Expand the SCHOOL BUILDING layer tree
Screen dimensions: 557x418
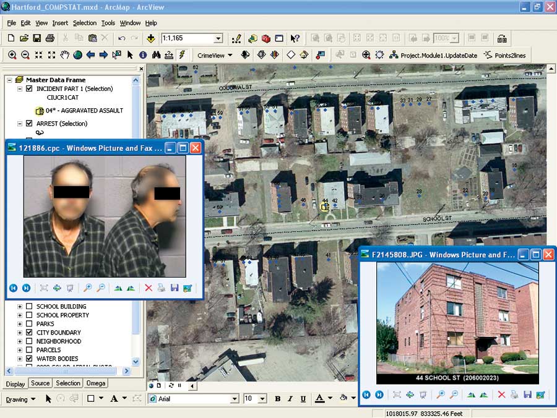coord(20,307)
